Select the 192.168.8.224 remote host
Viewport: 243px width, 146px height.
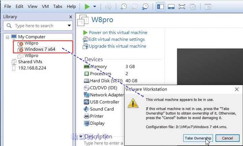[32, 68]
